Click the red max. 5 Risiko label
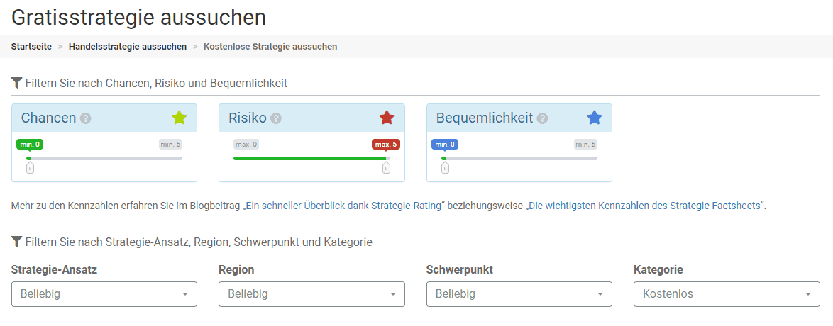 click(x=386, y=145)
